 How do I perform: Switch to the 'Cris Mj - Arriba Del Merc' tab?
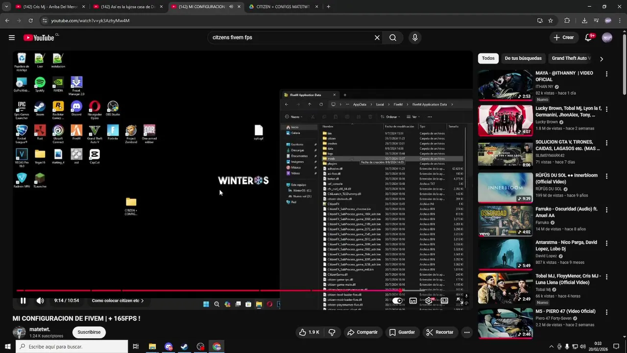50,7
